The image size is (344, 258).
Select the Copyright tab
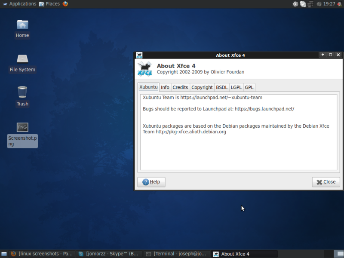[202, 87]
